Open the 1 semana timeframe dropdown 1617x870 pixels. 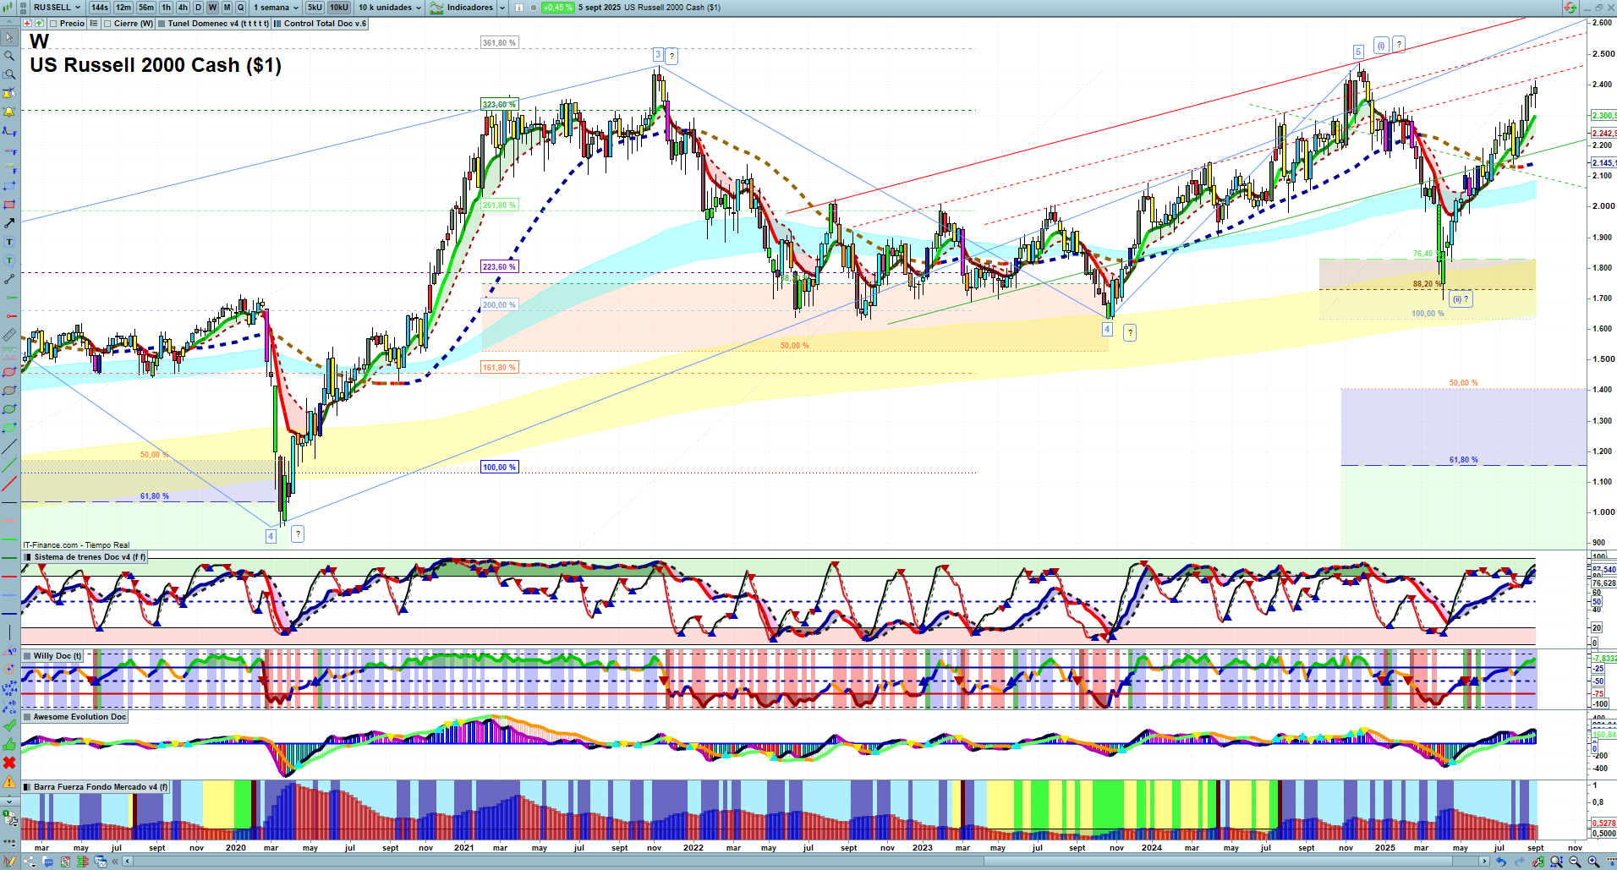[276, 8]
